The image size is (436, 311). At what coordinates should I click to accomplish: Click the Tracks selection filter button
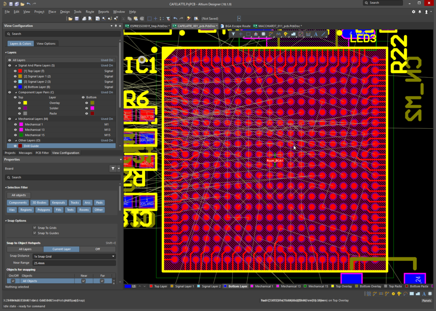pos(75,203)
